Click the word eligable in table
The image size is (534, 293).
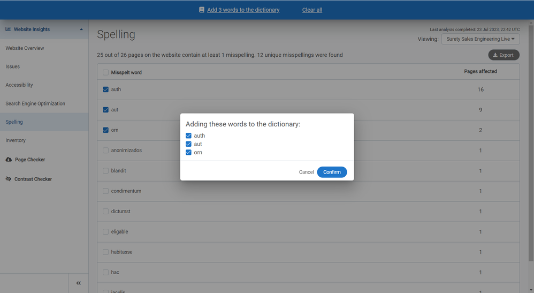[x=119, y=231]
